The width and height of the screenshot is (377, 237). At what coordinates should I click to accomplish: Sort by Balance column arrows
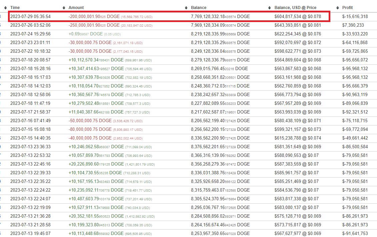[x=186, y=8]
